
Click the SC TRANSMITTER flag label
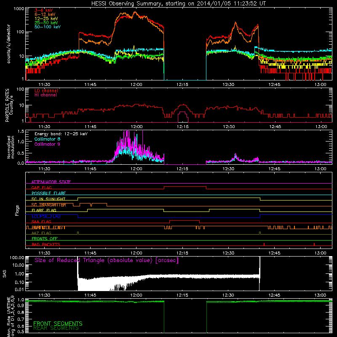[49, 205]
